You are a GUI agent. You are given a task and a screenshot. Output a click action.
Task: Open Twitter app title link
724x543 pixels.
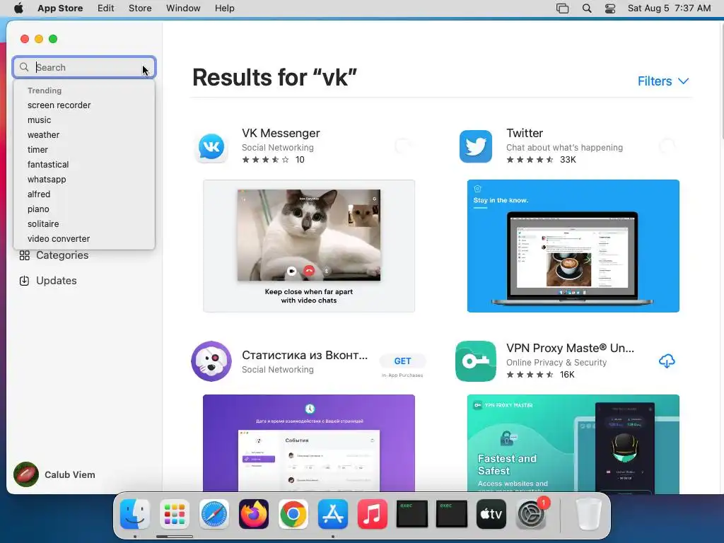[525, 133]
